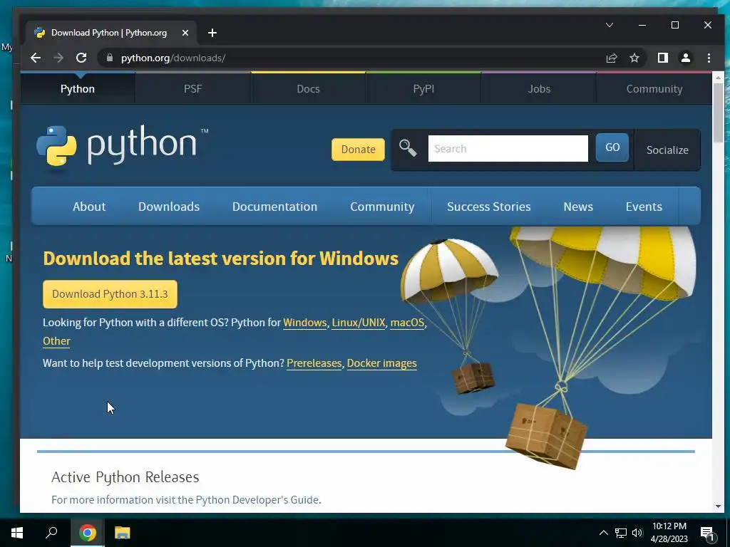Select the Docs top navigation tab
Viewport: 730px width, 547px height.
308,89
